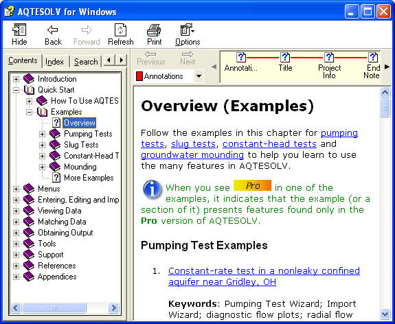Viewport: 395px width, 324px height.
Task: Open the pumping tests hyperlink
Action: tap(339, 133)
